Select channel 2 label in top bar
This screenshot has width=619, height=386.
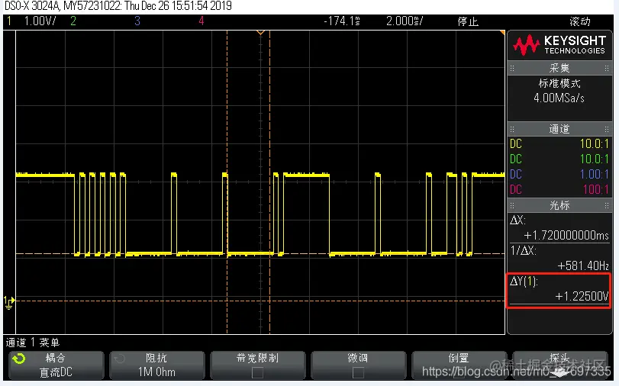tap(73, 21)
